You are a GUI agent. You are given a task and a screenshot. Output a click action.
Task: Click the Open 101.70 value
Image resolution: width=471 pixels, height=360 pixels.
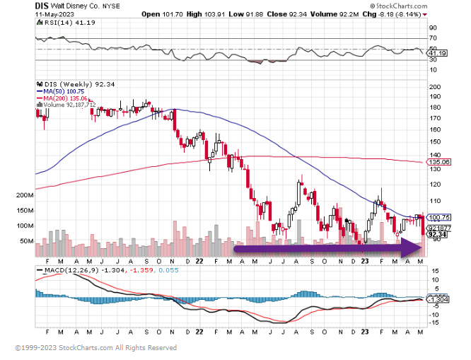coord(162,14)
